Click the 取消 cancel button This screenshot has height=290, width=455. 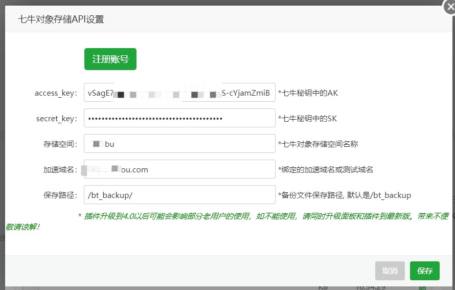(x=390, y=271)
